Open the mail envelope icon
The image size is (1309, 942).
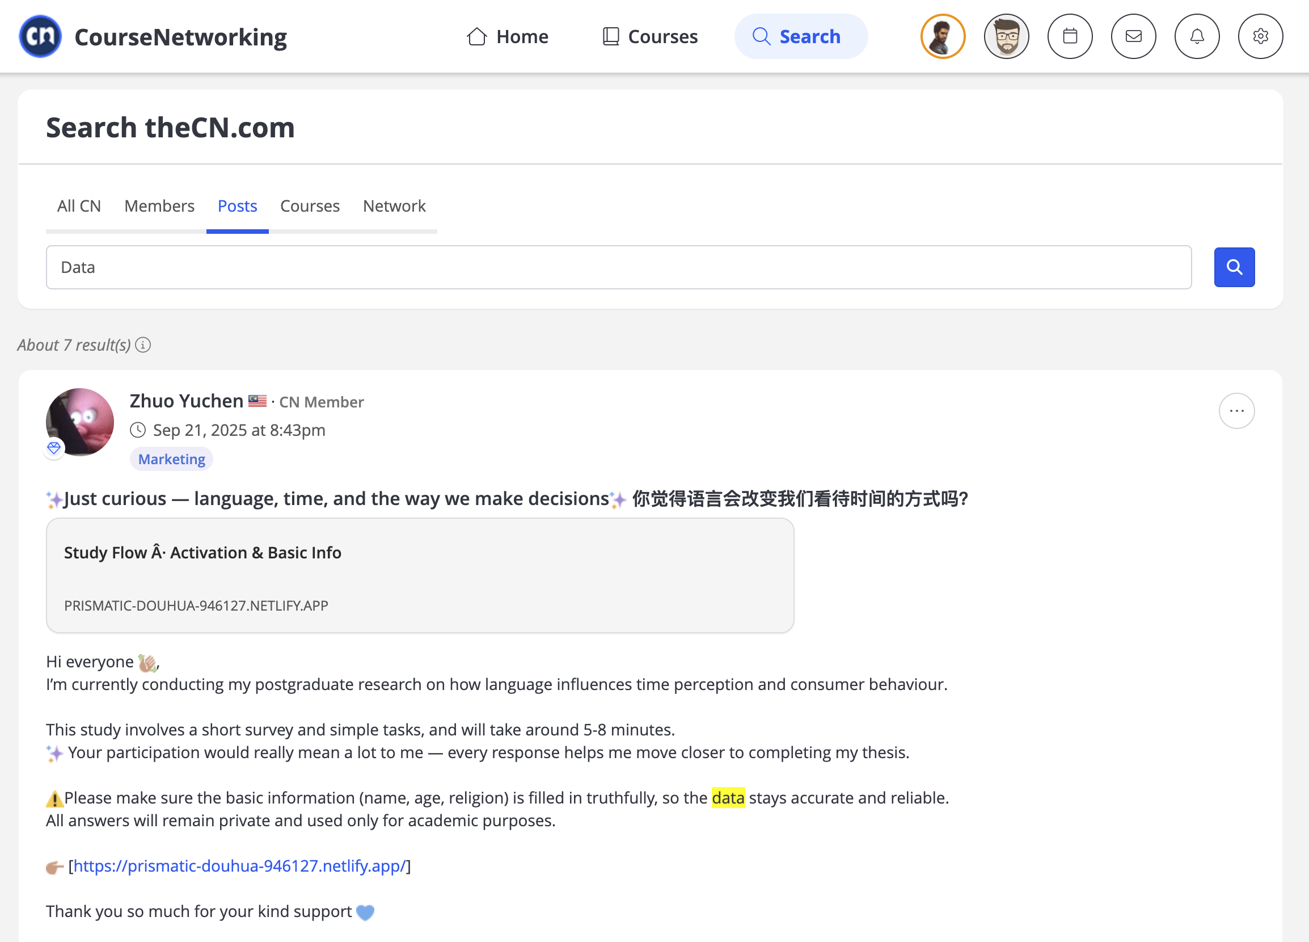tap(1133, 36)
